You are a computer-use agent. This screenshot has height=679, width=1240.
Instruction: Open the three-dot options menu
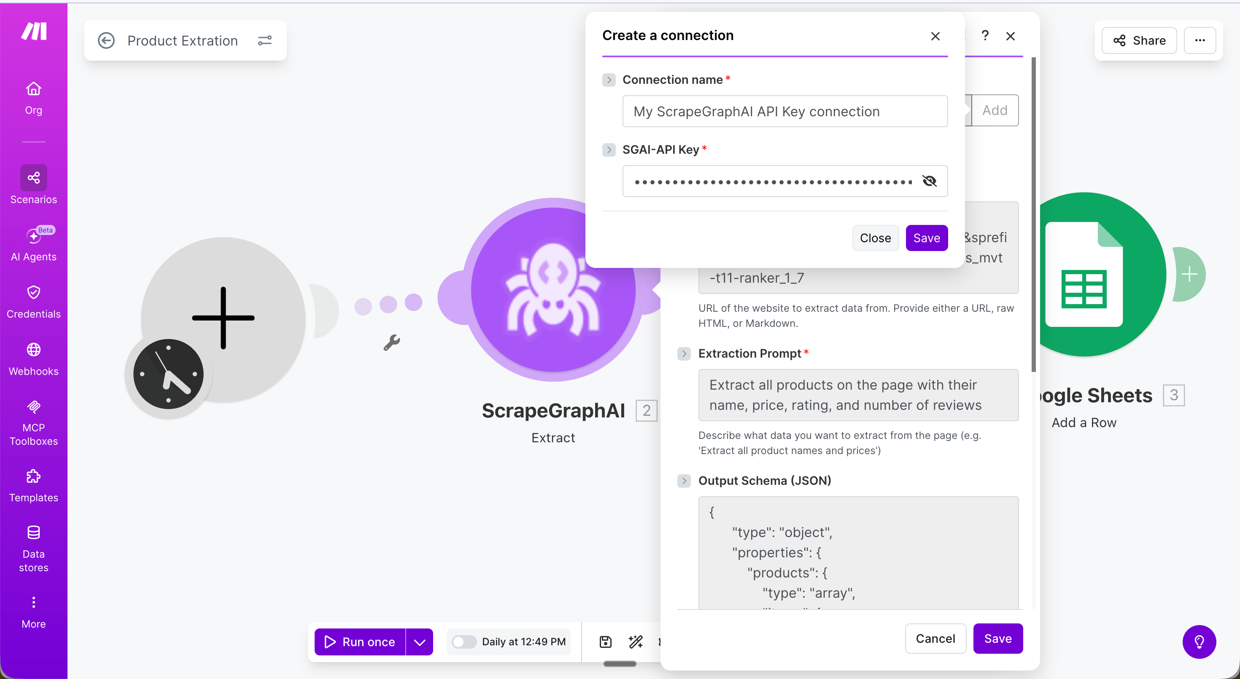point(1200,40)
